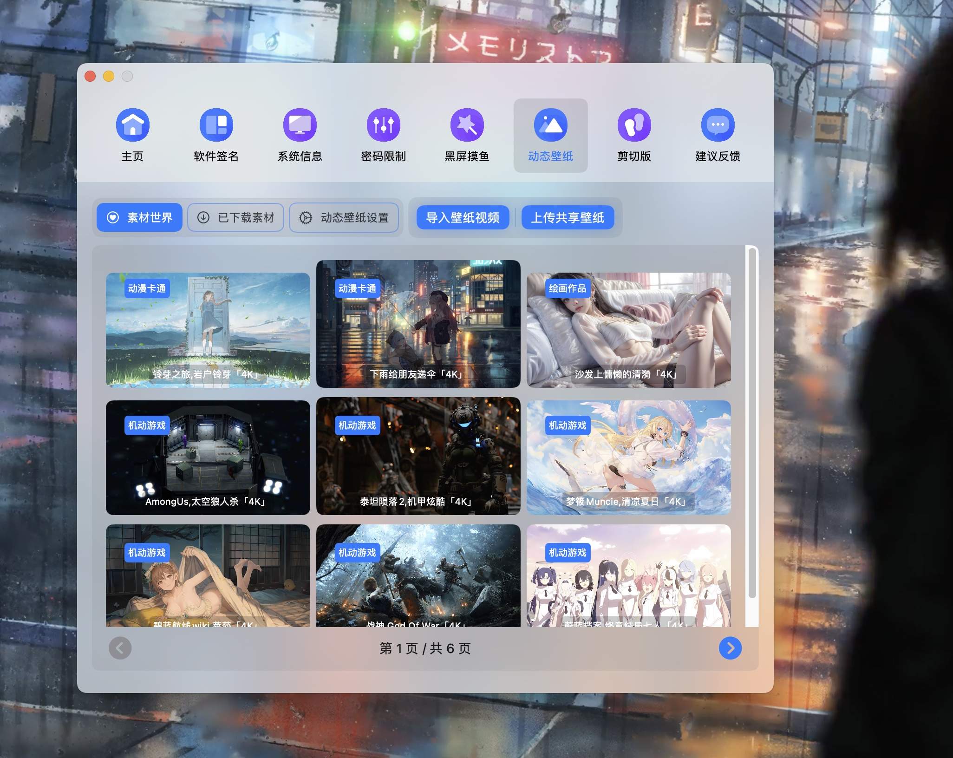This screenshot has width=953, height=758.
Task: Click the 导入壁纸视频 import button
Action: 463,217
